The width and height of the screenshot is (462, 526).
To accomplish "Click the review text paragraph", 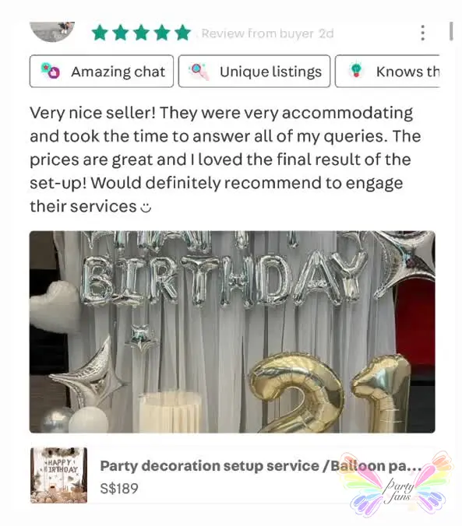I will point(225,160).
